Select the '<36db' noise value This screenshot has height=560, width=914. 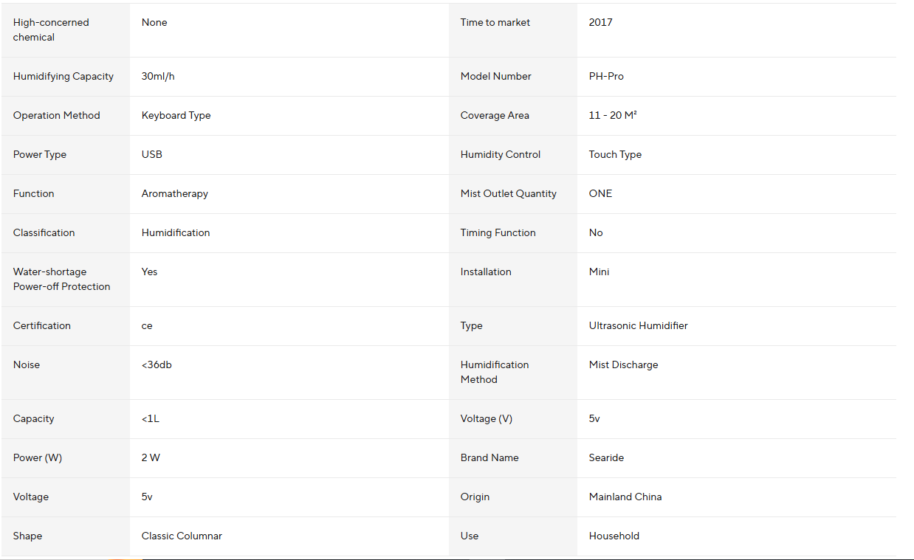(x=157, y=365)
